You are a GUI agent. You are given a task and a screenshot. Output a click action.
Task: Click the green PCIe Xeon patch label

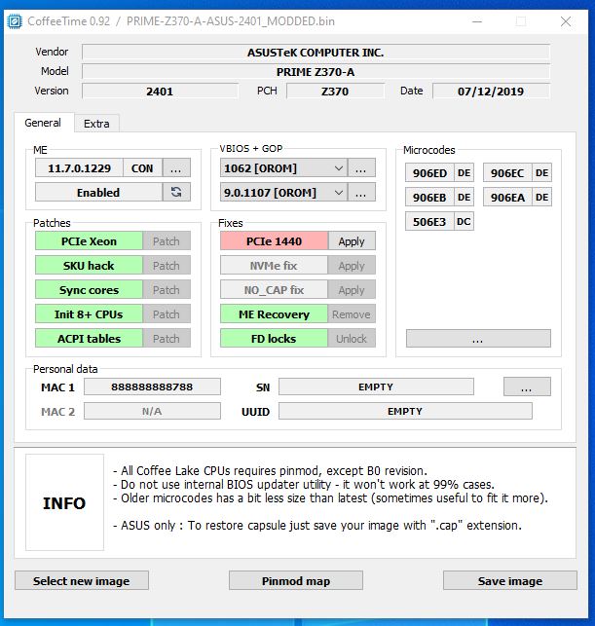click(89, 241)
